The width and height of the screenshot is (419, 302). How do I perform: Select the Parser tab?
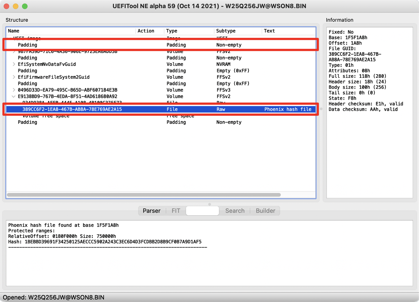click(151, 211)
